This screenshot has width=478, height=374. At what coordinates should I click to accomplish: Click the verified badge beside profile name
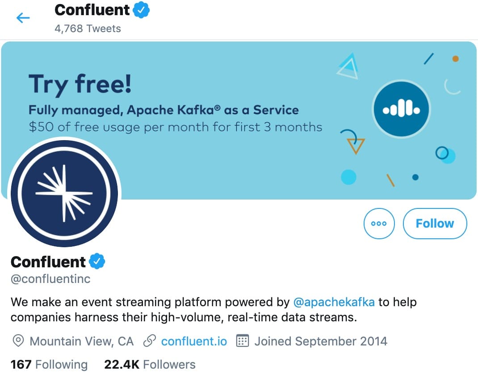pos(97,262)
